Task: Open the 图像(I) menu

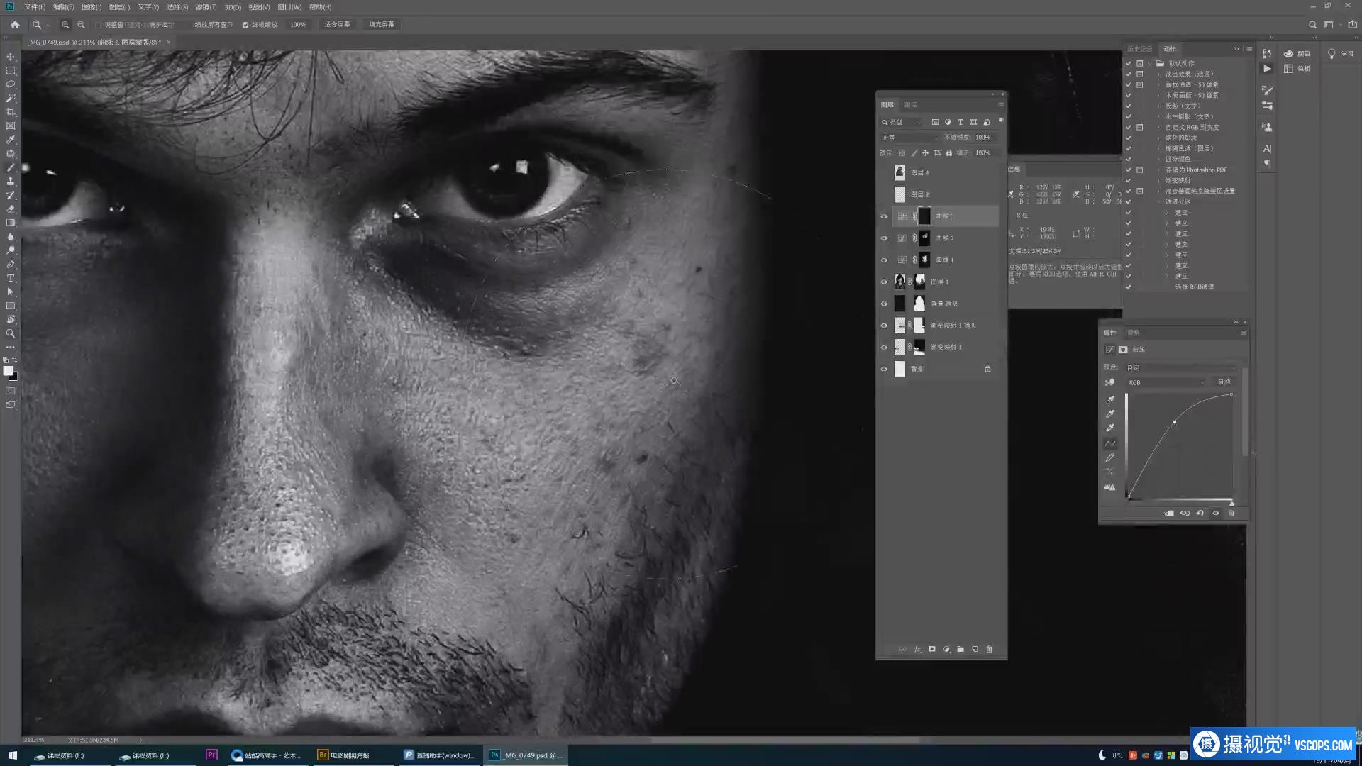Action: 91,7
